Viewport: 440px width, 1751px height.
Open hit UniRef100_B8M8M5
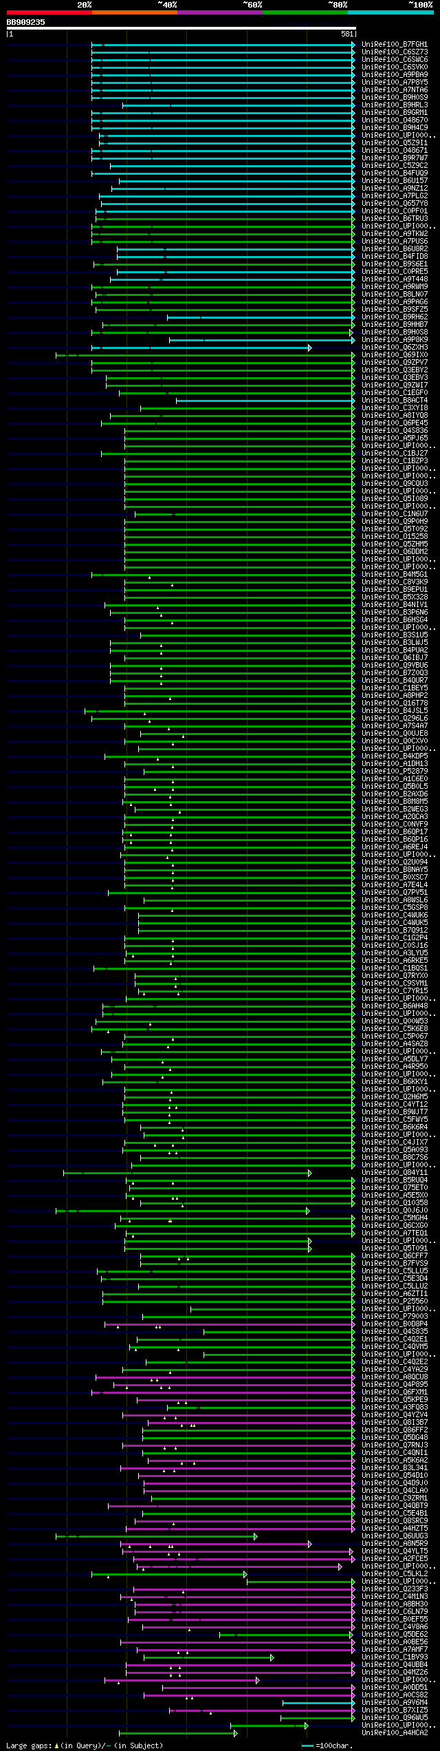click(395, 802)
